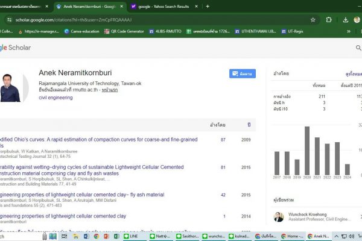Viewport: 362px width, 241px height.
Task: Open the UT-Regis bookmark
Action: point(292,31)
